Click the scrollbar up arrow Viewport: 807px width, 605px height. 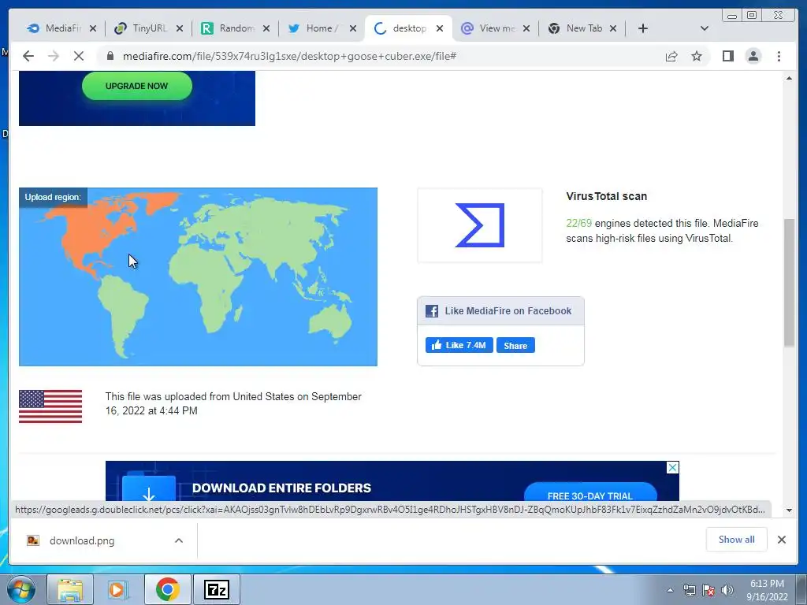click(789, 78)
